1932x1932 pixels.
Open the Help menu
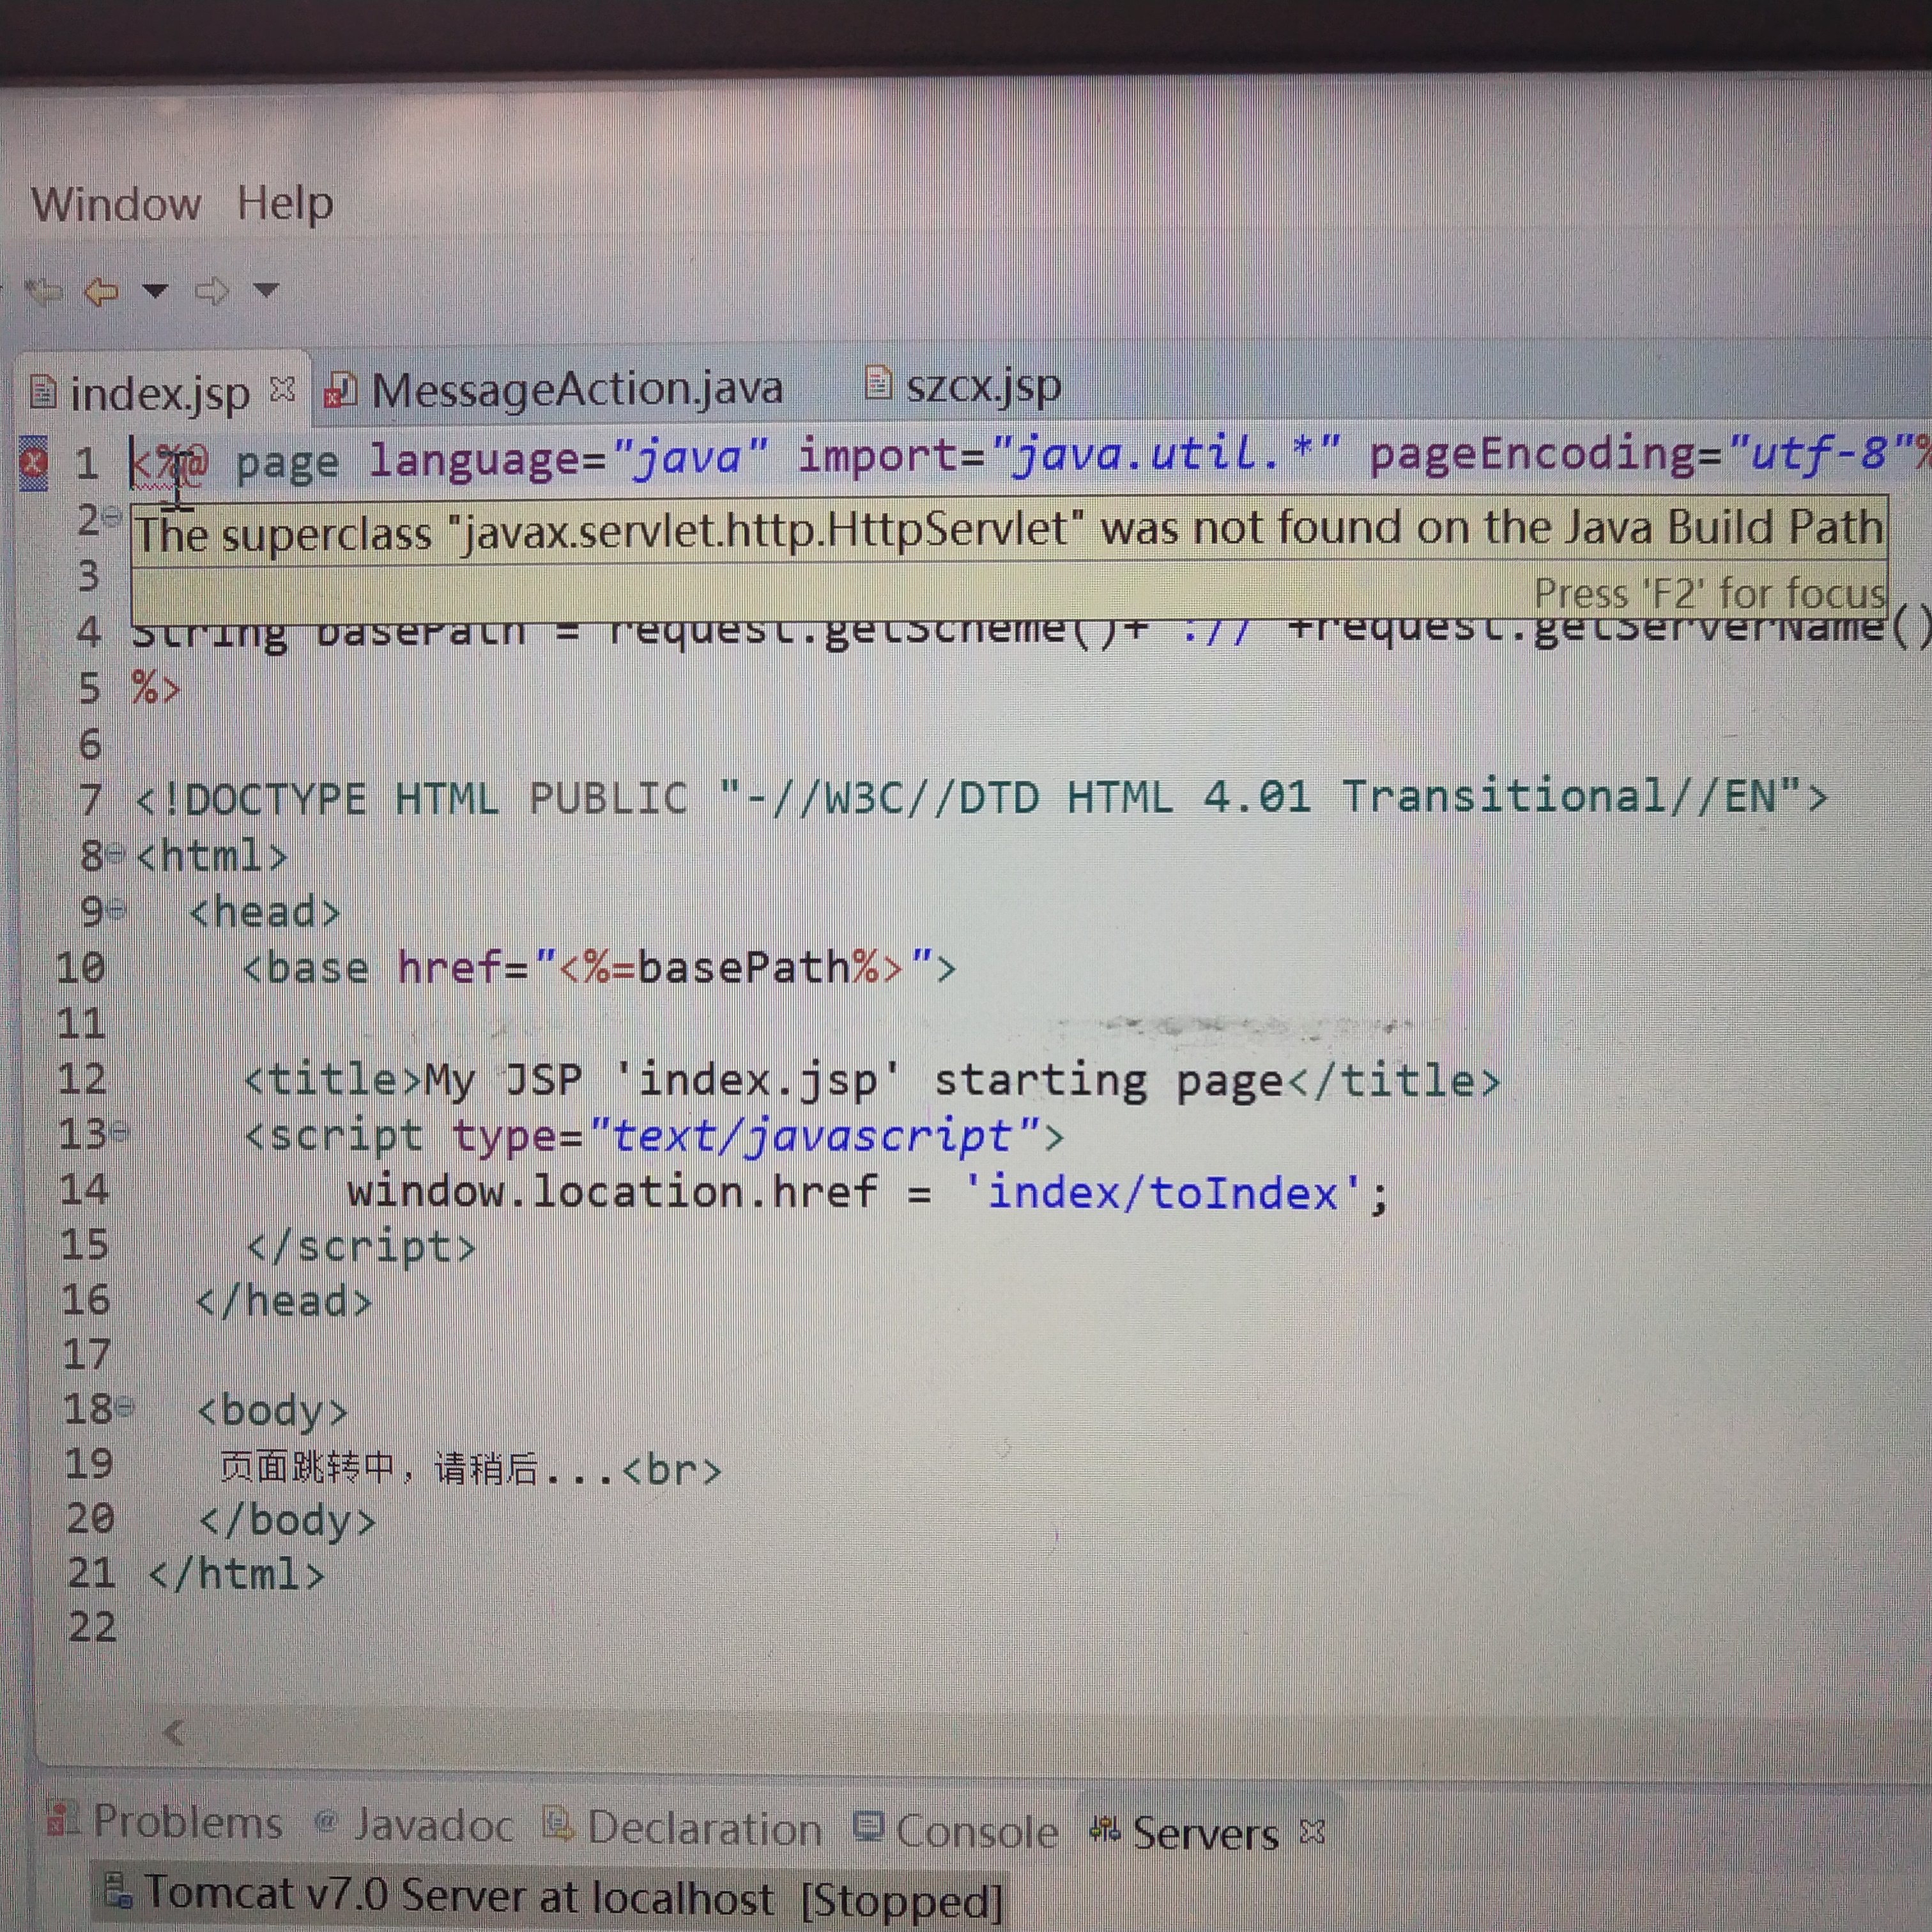[285, 204]
